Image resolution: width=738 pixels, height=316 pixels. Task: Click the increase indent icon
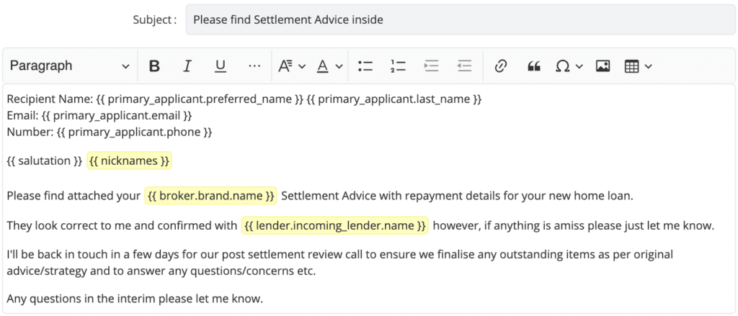click(431, 66)
